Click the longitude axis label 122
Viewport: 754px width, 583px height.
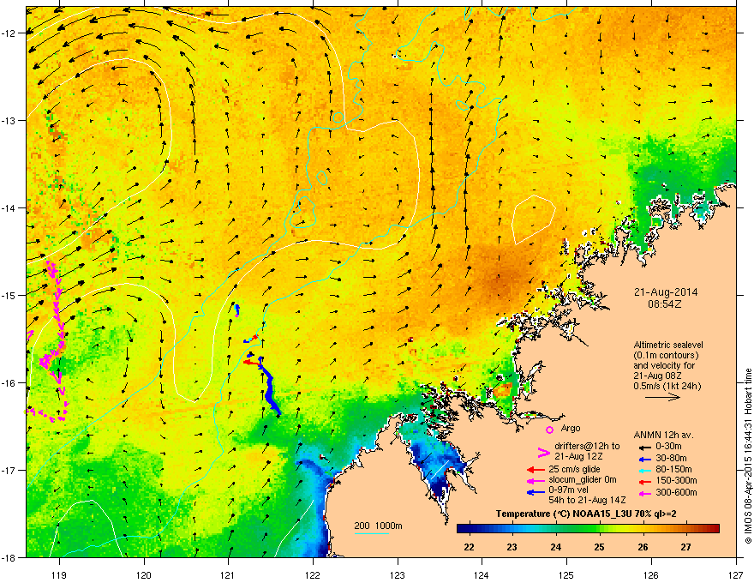[x=313, y=574]
